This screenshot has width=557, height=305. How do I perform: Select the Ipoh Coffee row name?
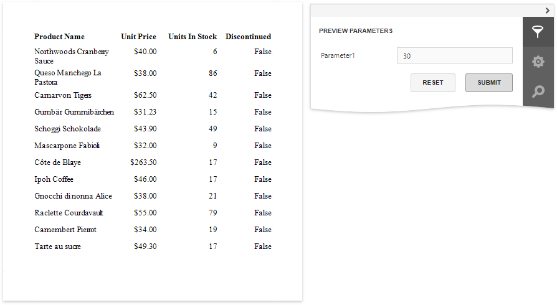tap(54, 179)
